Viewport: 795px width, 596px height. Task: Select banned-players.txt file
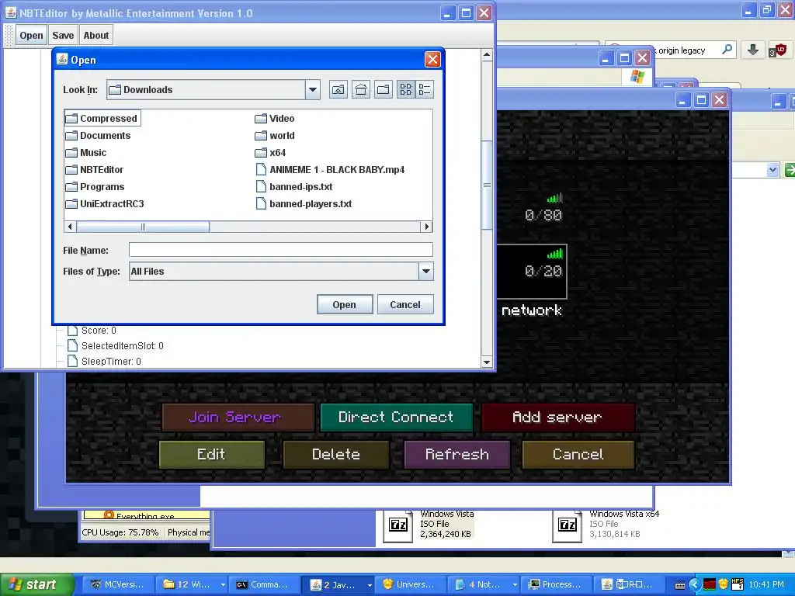[x=304, y=204]
